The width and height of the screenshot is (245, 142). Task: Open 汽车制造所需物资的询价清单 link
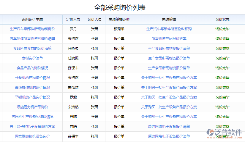(x=32, y=39)
